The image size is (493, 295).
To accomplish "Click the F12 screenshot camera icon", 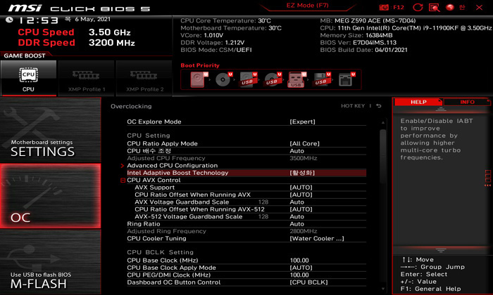I will click(x=385, y=7).
